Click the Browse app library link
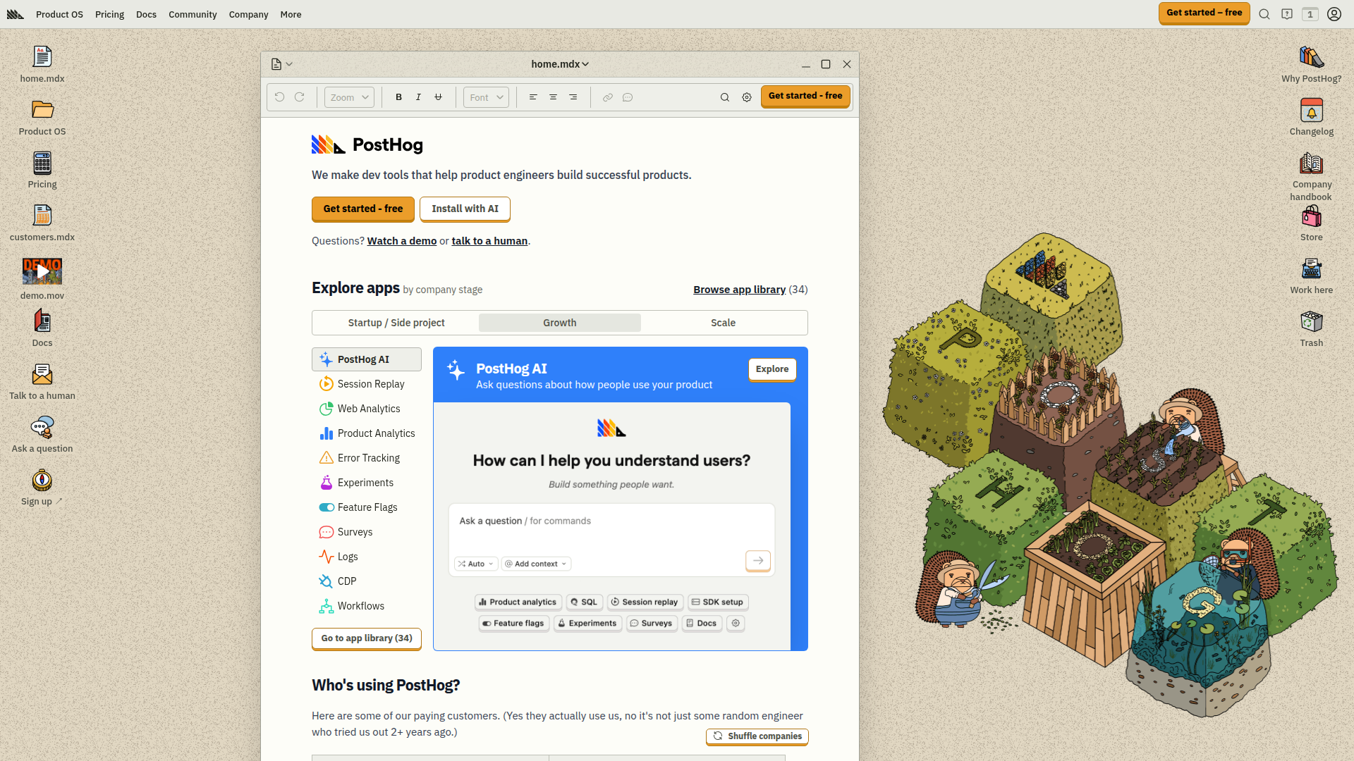 coord(739,289)
